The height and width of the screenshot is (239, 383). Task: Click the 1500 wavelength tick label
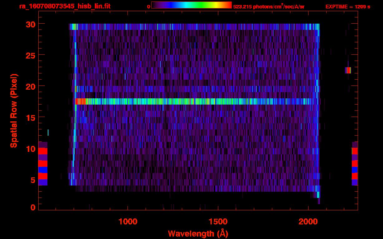pyautogui.click(x=218, y=222)
